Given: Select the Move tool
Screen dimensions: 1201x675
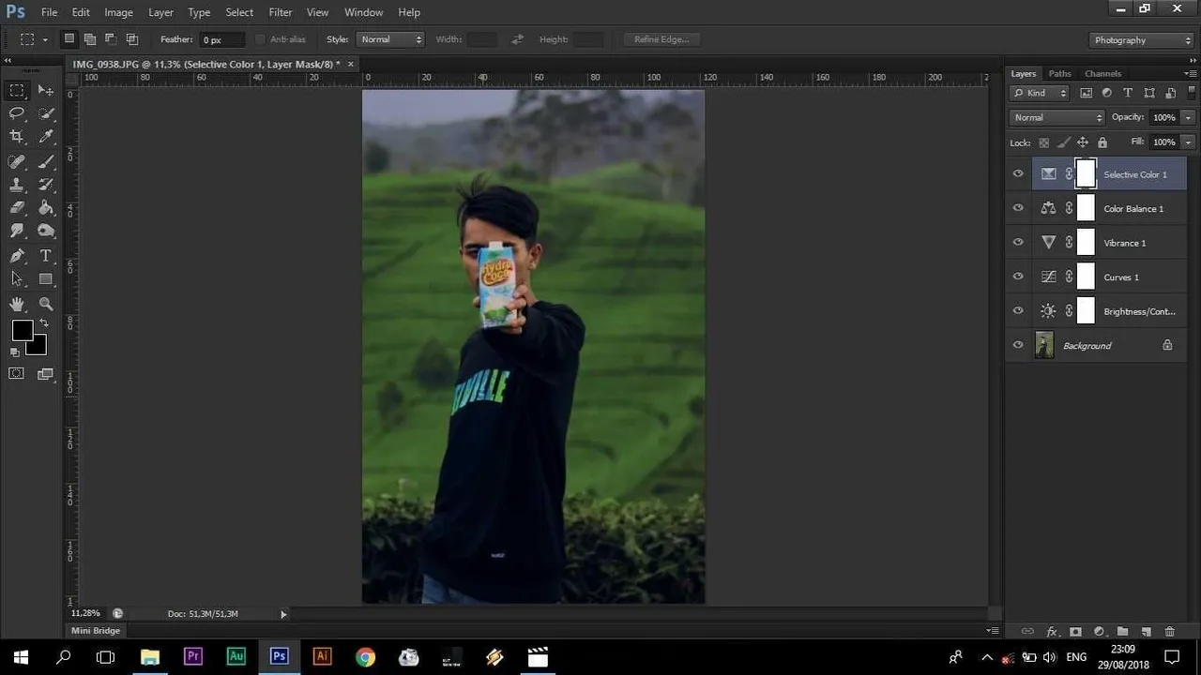Looking at the screenshot, I should click(x=45, y=91).
